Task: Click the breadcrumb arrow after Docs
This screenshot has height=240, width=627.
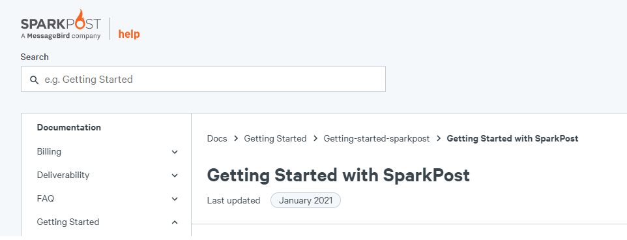Action: 236,139
